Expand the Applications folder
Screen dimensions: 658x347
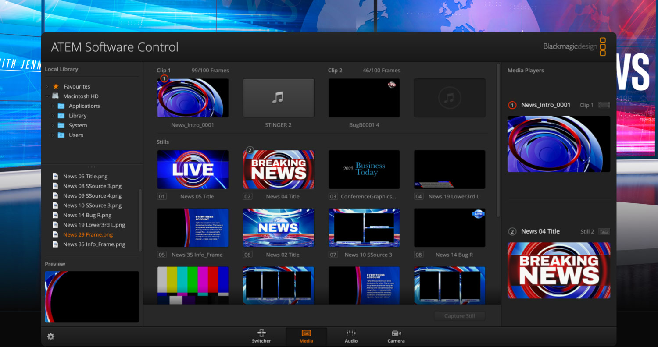click(x=53, y=106)
